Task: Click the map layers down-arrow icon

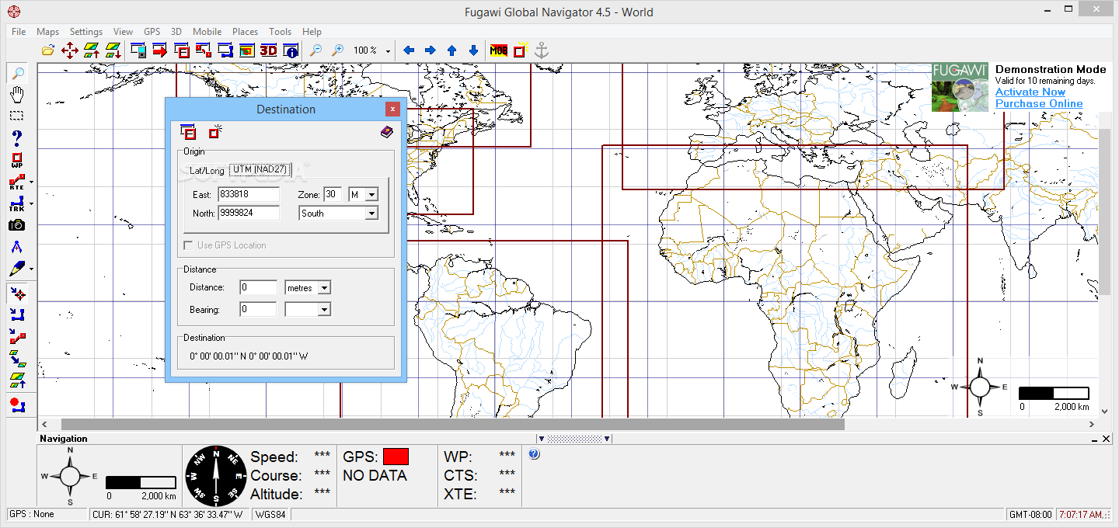Action: click(x=113, y=50)
